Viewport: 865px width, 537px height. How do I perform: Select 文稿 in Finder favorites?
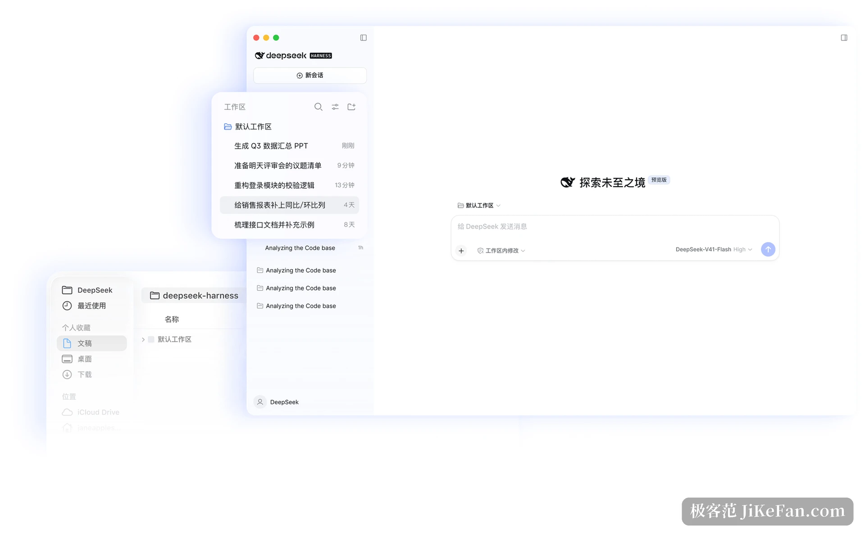pos(91,343)
